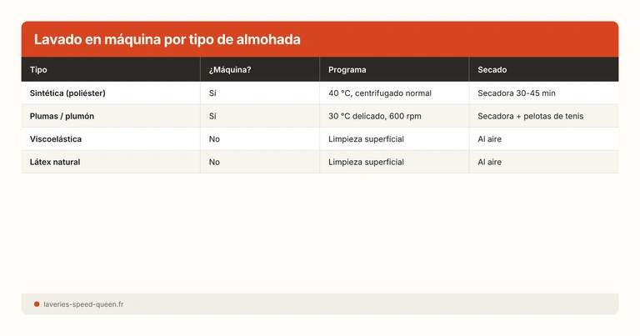The width and height of the screenshot is (640, 336).
Task: Click the 'Sí' cell in Sintética row
Action: (x=213, y=93)
